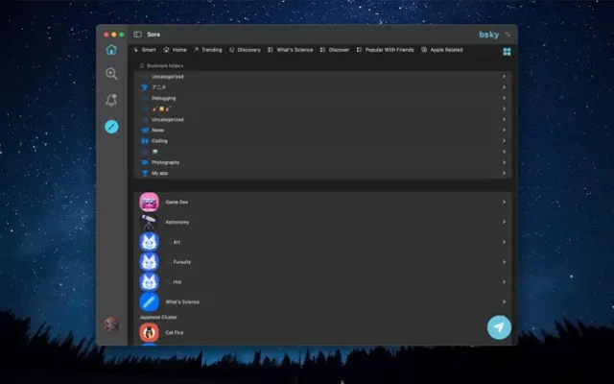
Task: Click the Bookmark folders bookmark icon
Action: click(x=142, y=66)
